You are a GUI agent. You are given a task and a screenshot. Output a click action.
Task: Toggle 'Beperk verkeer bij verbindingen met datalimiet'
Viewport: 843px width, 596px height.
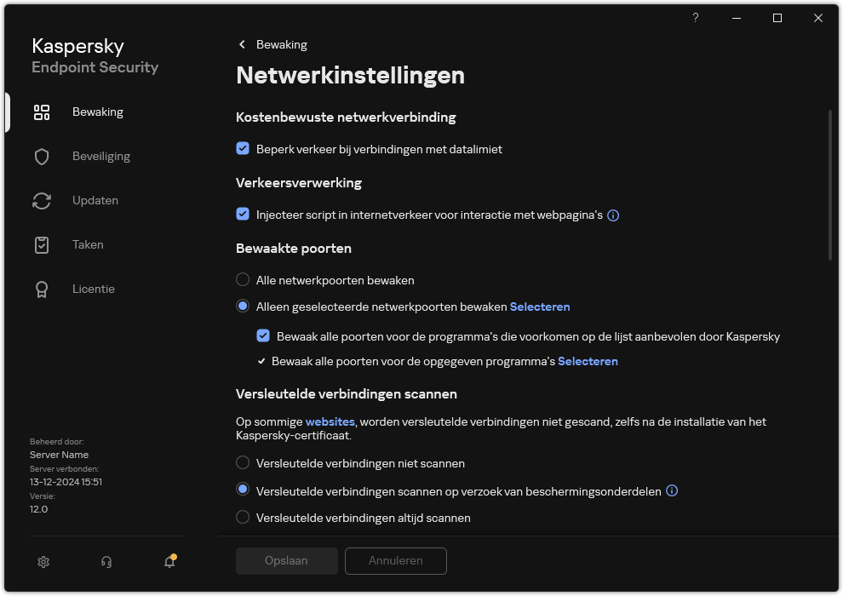coord(244,149)
